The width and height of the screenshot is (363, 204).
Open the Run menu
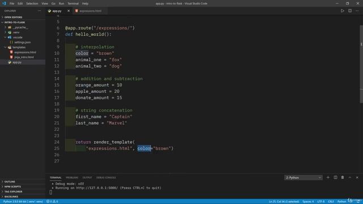click(x=61, y=3)
